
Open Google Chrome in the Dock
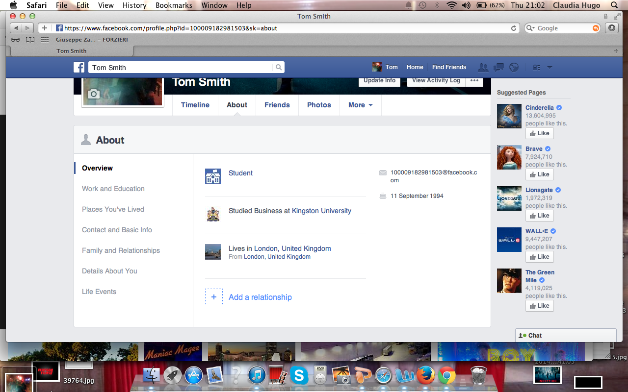pyautogui.click(x=446, y=376)
